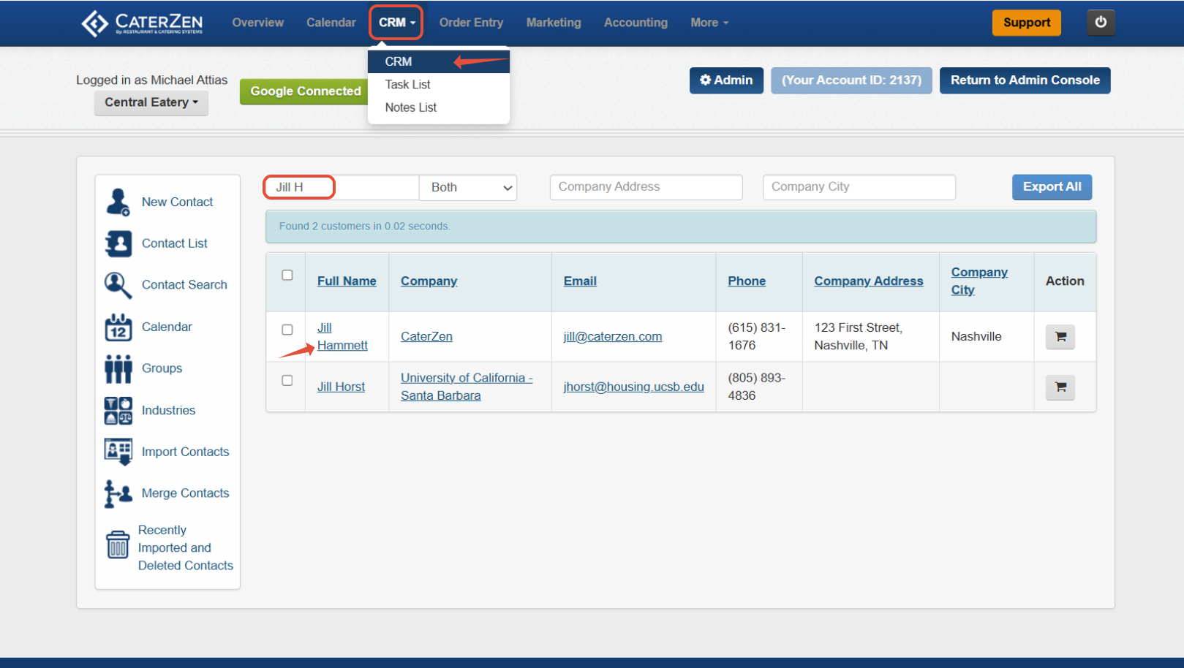Open Recently Imported and Deleted Contacts link
Image resolution: width=1184 pixels, height=668 pixels.
186,548
